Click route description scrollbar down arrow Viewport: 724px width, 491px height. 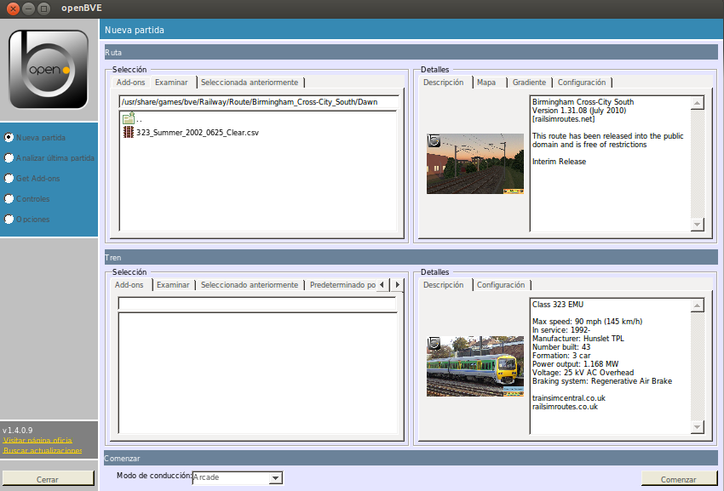pyautogui.click(x=698, y=225)
